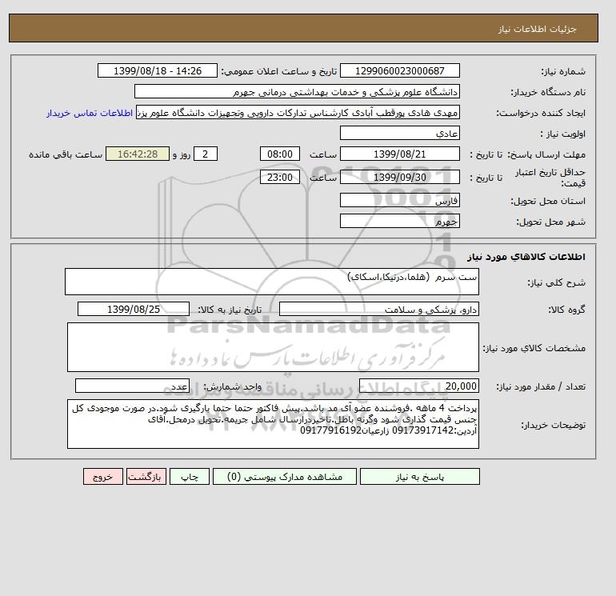Viewport: 616px width, 596px height.
Task: Open مشاهده مدارک پیوستی (0) button
Action: click(285, 477)
